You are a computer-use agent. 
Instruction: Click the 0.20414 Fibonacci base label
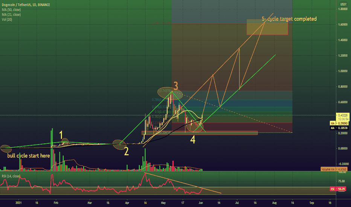(165, 133)
